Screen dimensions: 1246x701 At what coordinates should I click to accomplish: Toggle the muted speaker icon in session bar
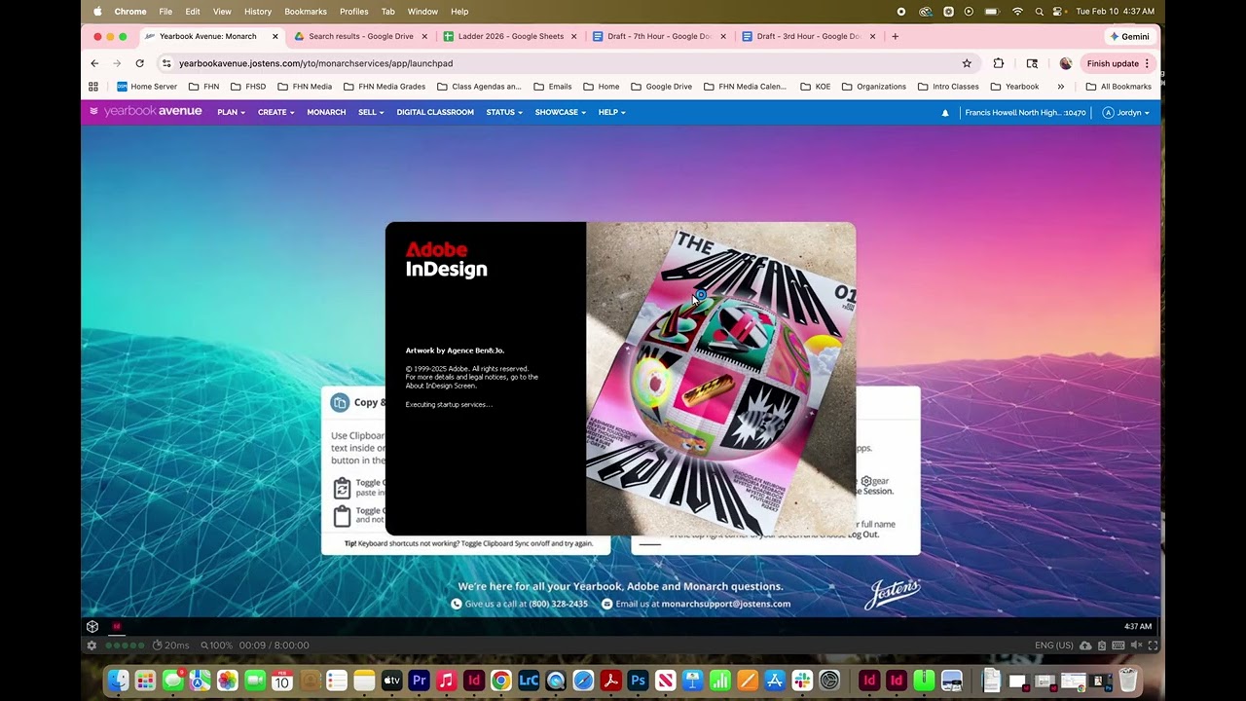click(1136, 646)
